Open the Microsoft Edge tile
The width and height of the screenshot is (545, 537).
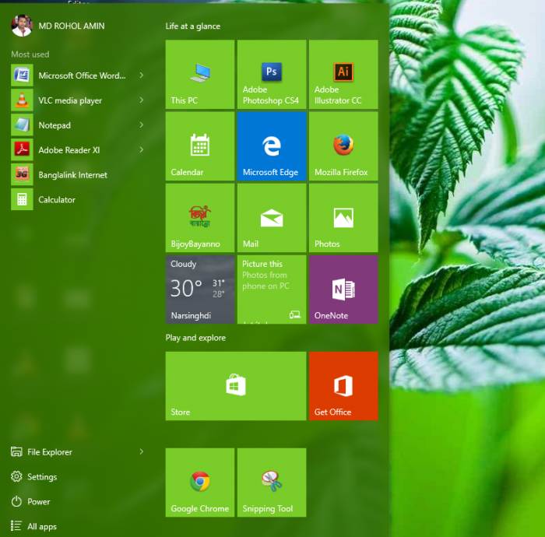(272, 146)
